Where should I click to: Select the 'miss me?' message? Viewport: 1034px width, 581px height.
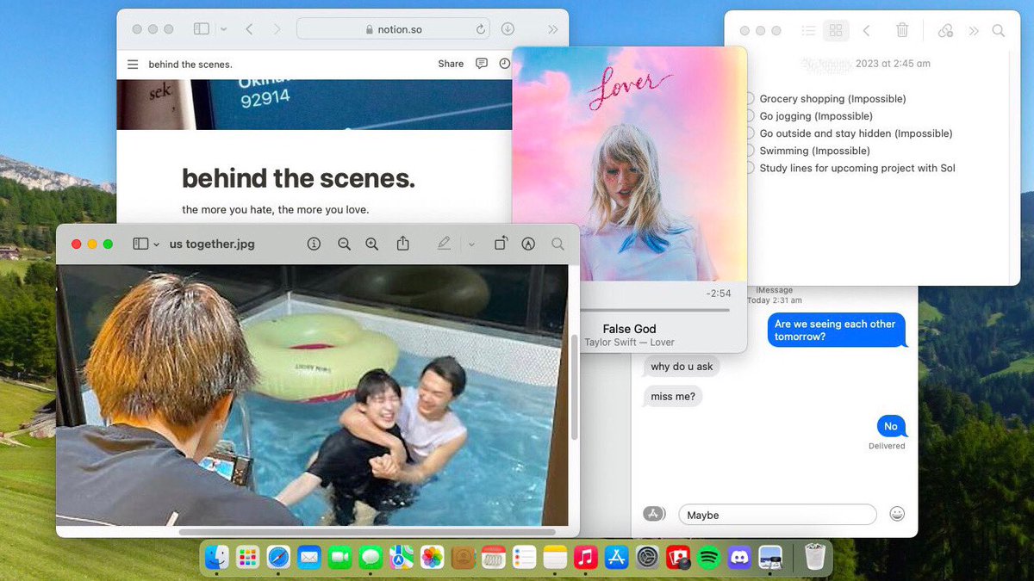click(672, 396)
